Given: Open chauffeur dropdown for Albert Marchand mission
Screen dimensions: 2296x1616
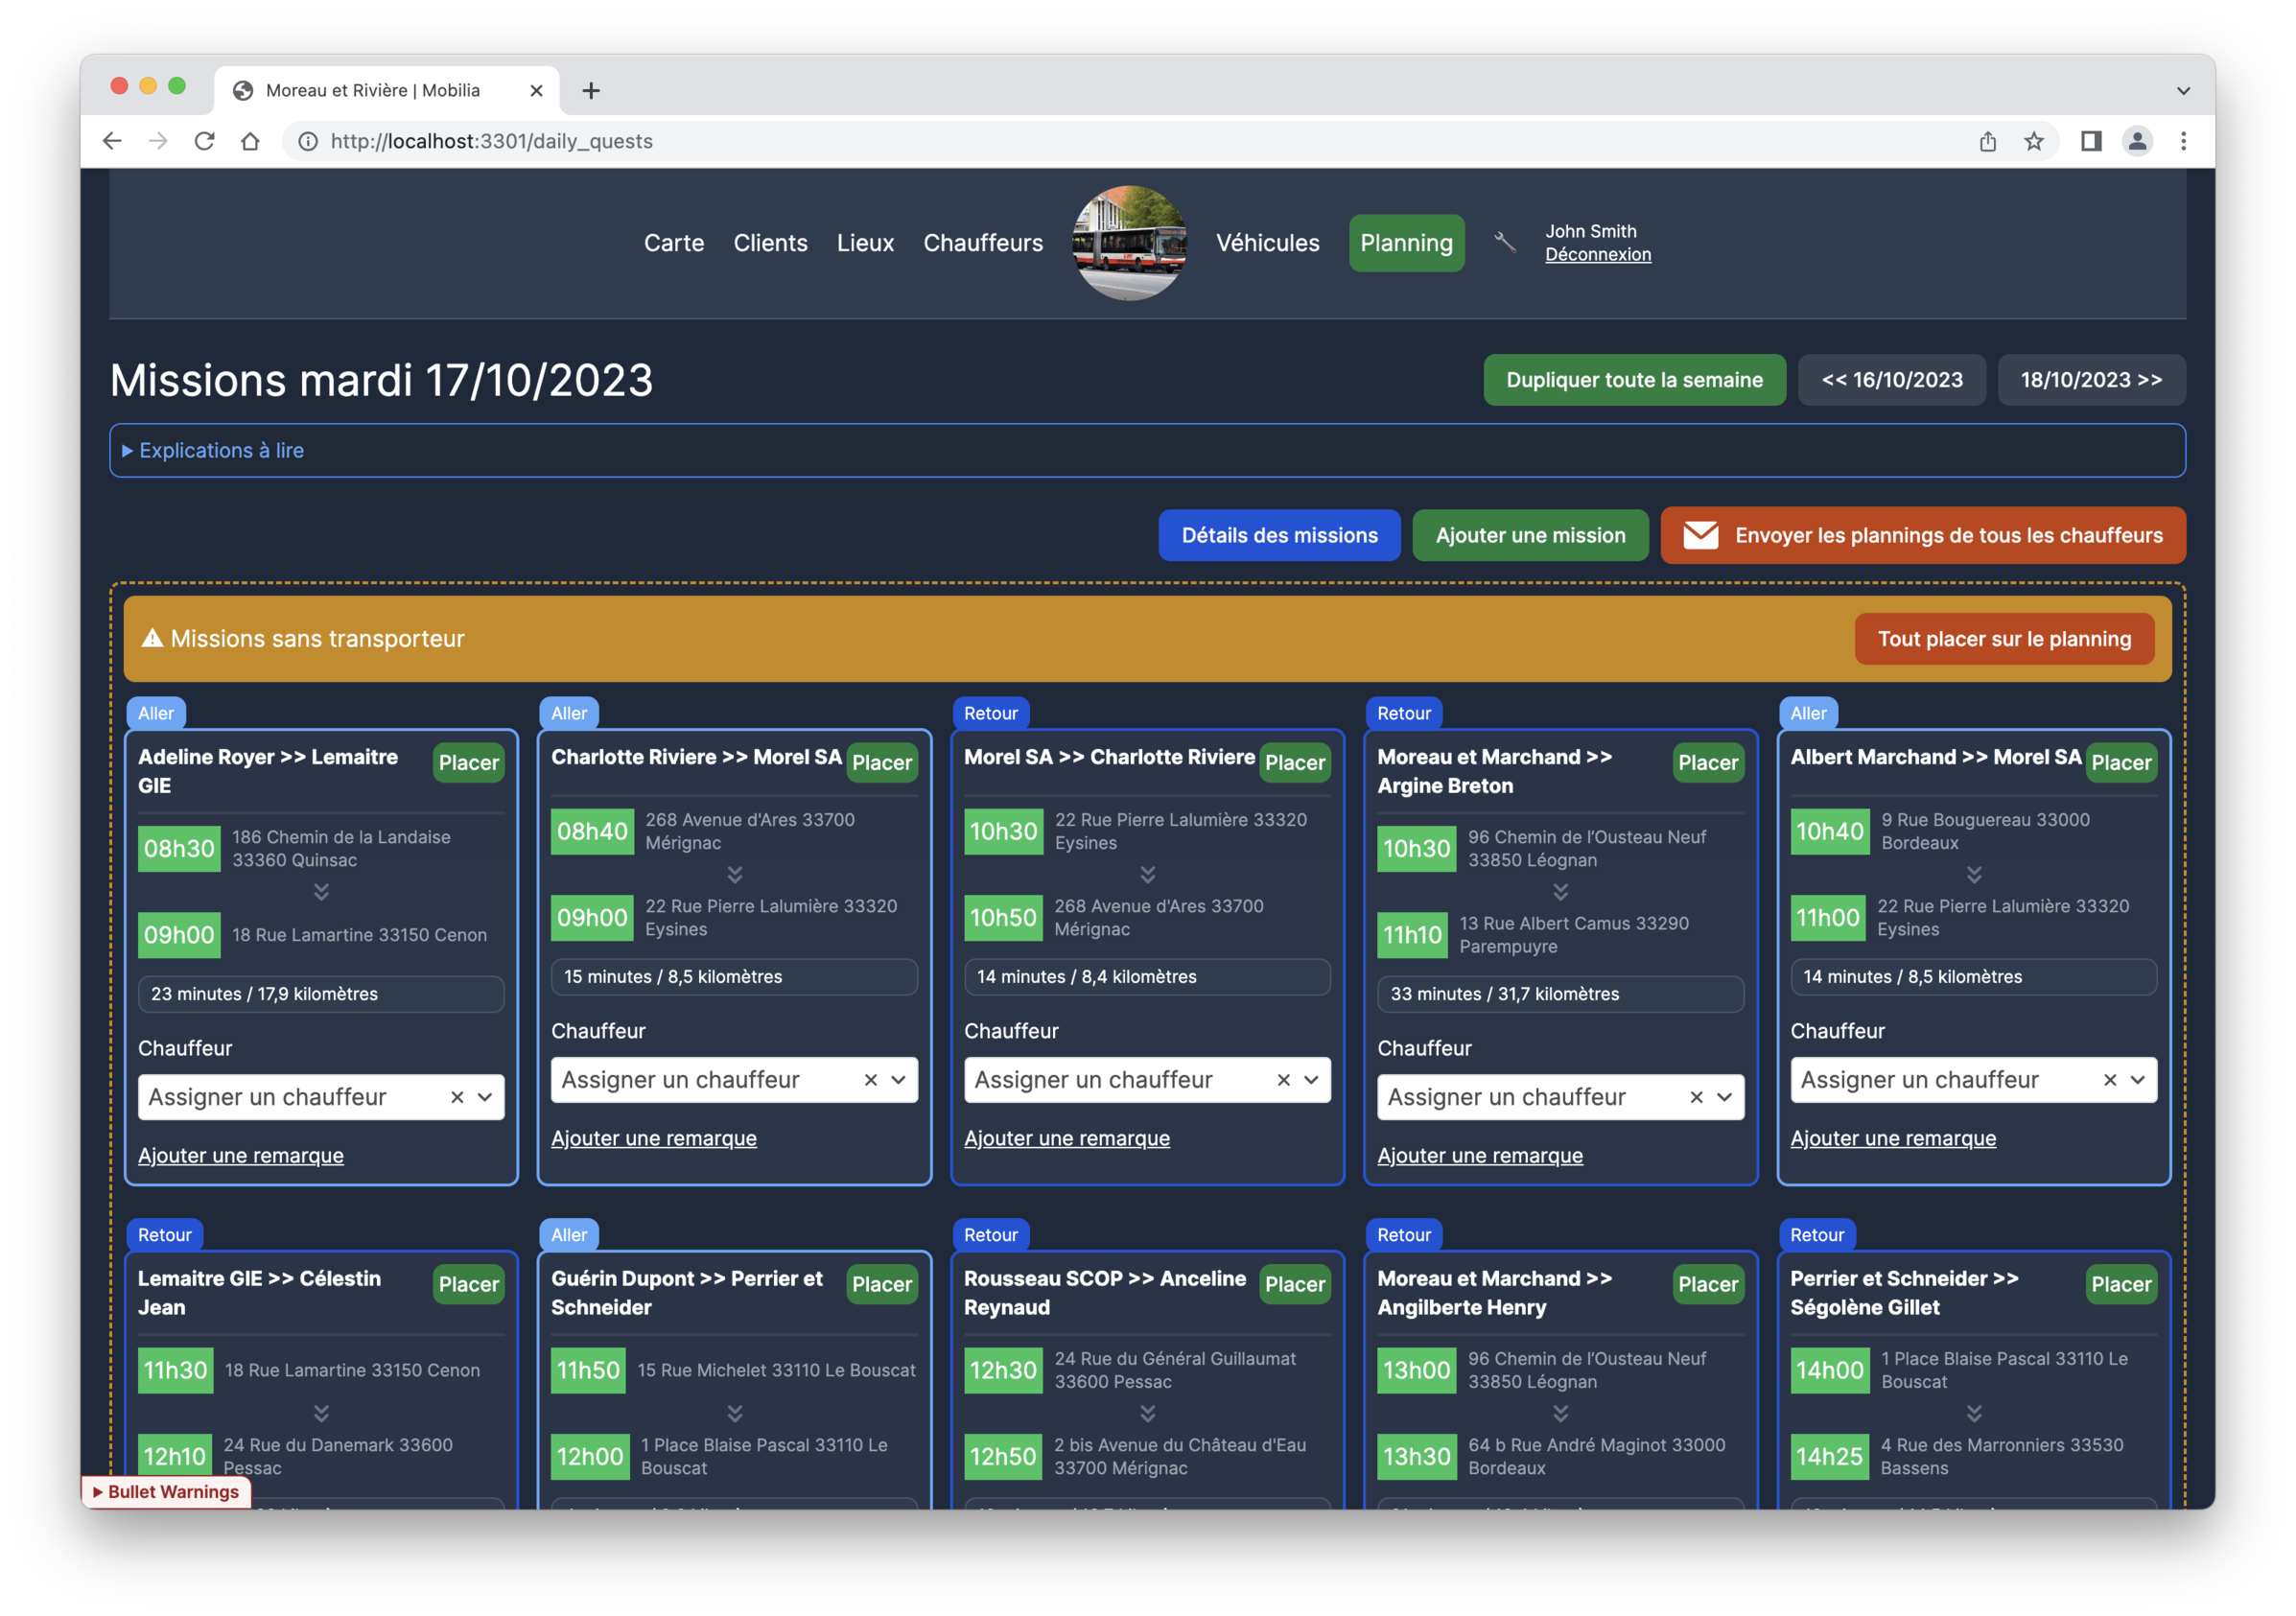Looking at the screenshot, I should tap(2137, 1080).
